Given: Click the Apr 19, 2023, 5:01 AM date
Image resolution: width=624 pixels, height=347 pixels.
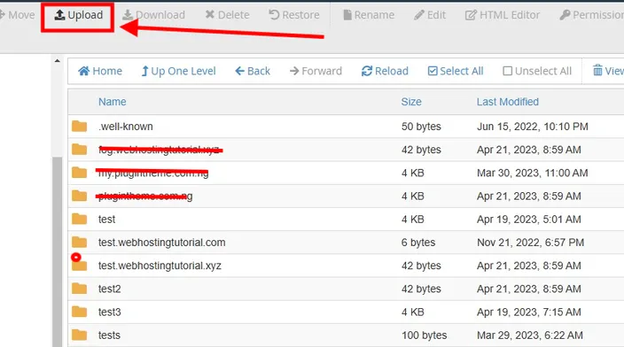Looking at the screenshot, I should 529,220.
